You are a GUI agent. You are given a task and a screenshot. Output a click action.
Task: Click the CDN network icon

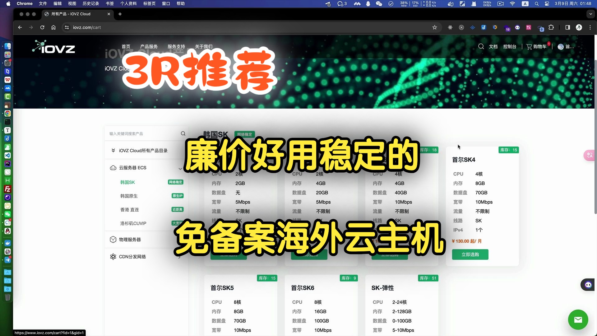[x=113, y=256]
